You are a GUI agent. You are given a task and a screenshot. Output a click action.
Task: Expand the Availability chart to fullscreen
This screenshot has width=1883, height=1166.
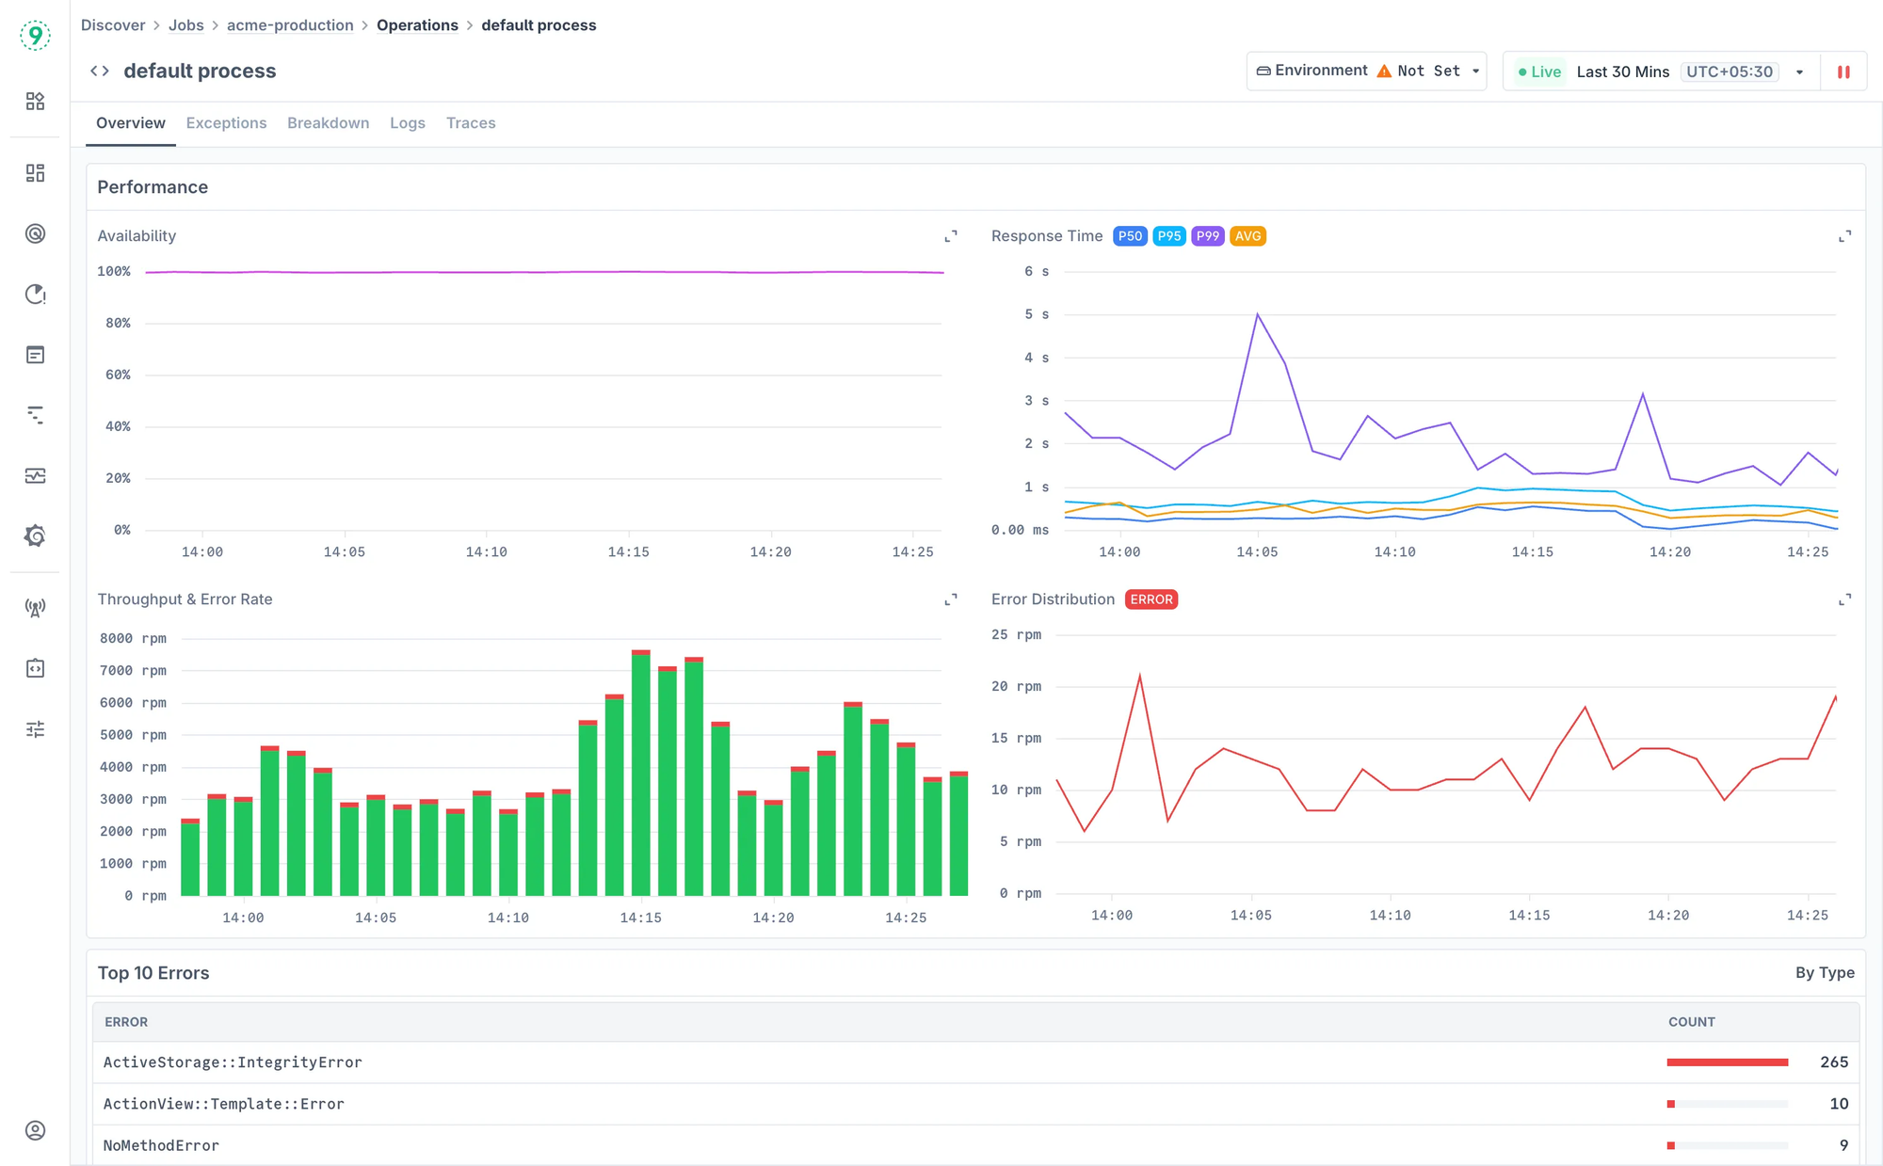951,236
